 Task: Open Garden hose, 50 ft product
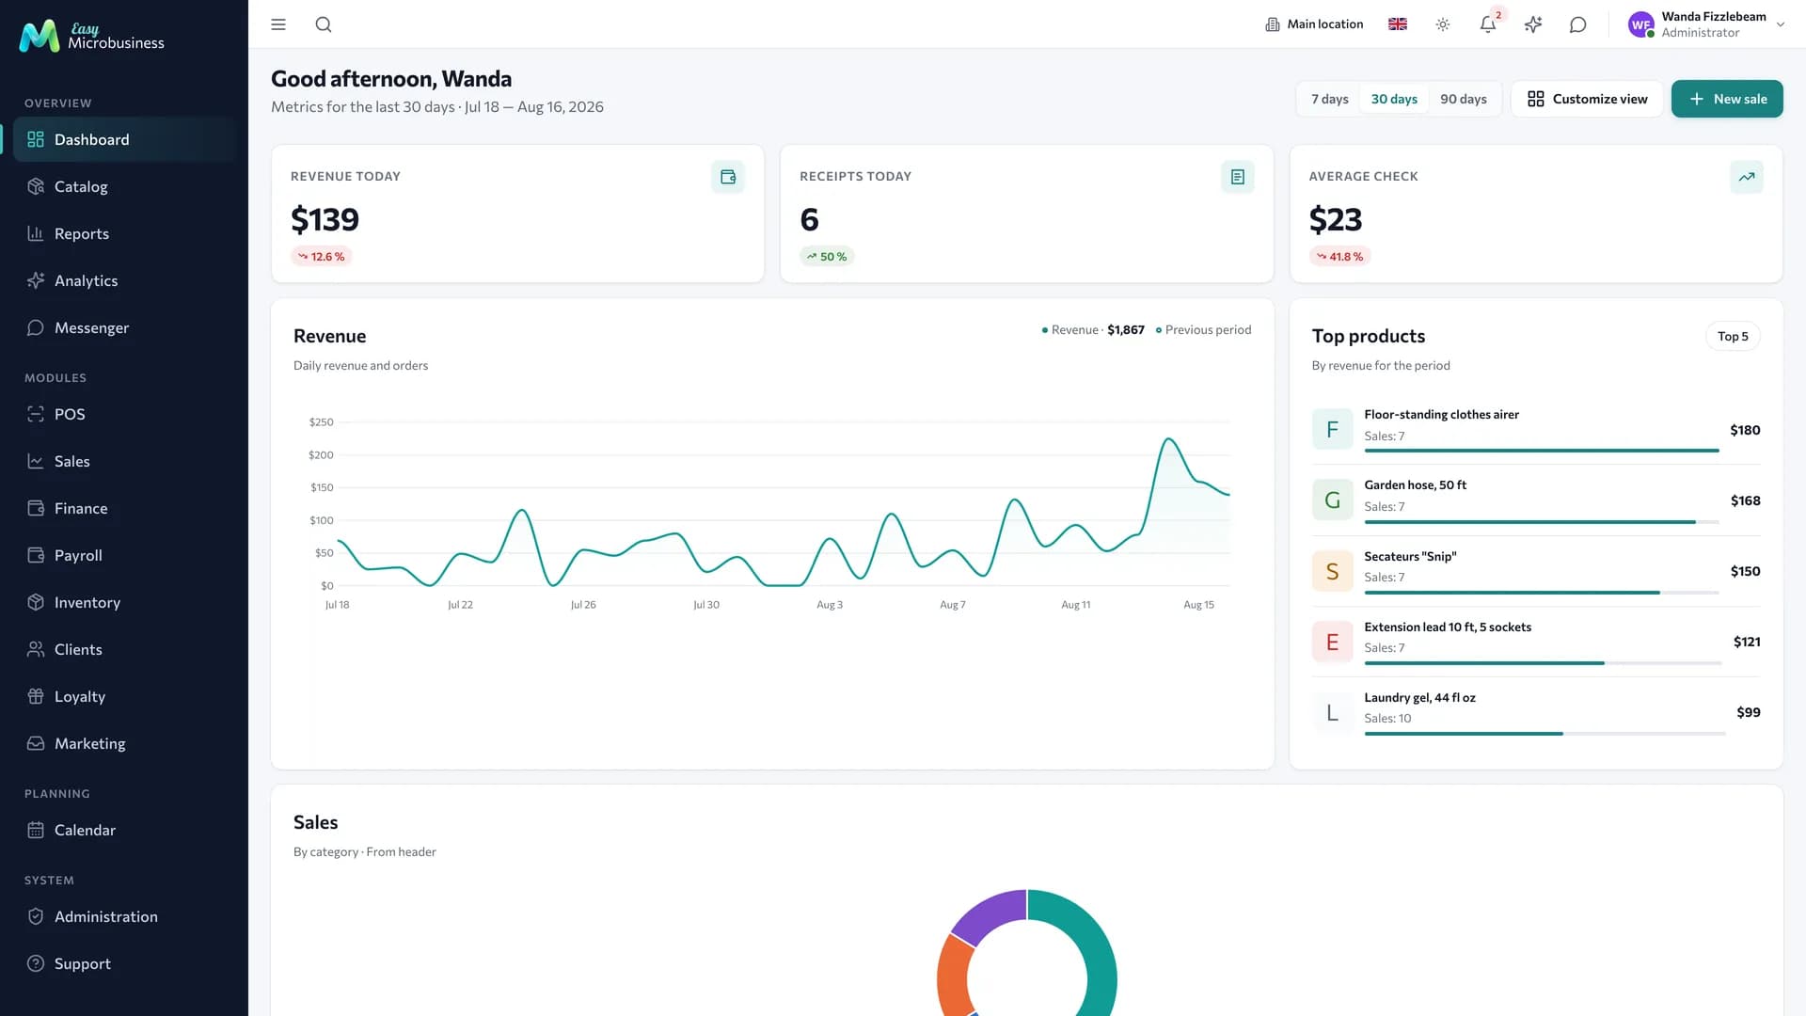1536,500
